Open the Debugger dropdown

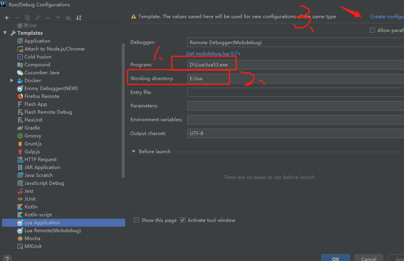point(296,43)
